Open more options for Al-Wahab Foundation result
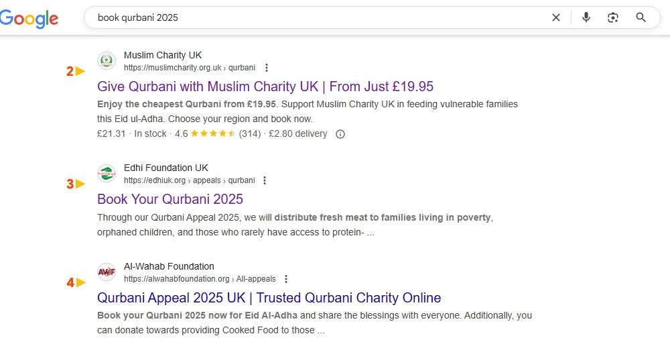The width and height of the screenshot is (670, 338). [x=286, y=279]
